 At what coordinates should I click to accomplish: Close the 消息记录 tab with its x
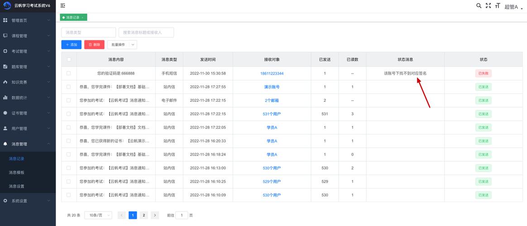83,18
